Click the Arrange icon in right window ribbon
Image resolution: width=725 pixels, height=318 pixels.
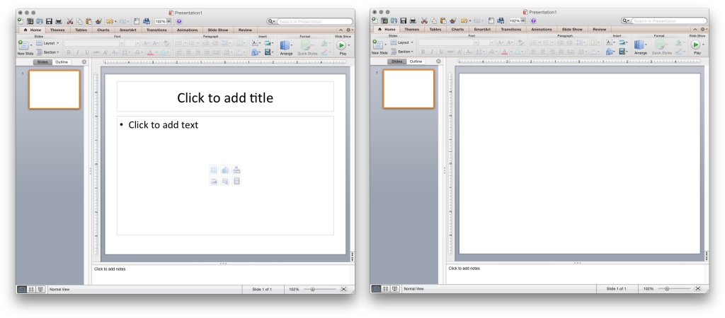click(x=639, y=45)
